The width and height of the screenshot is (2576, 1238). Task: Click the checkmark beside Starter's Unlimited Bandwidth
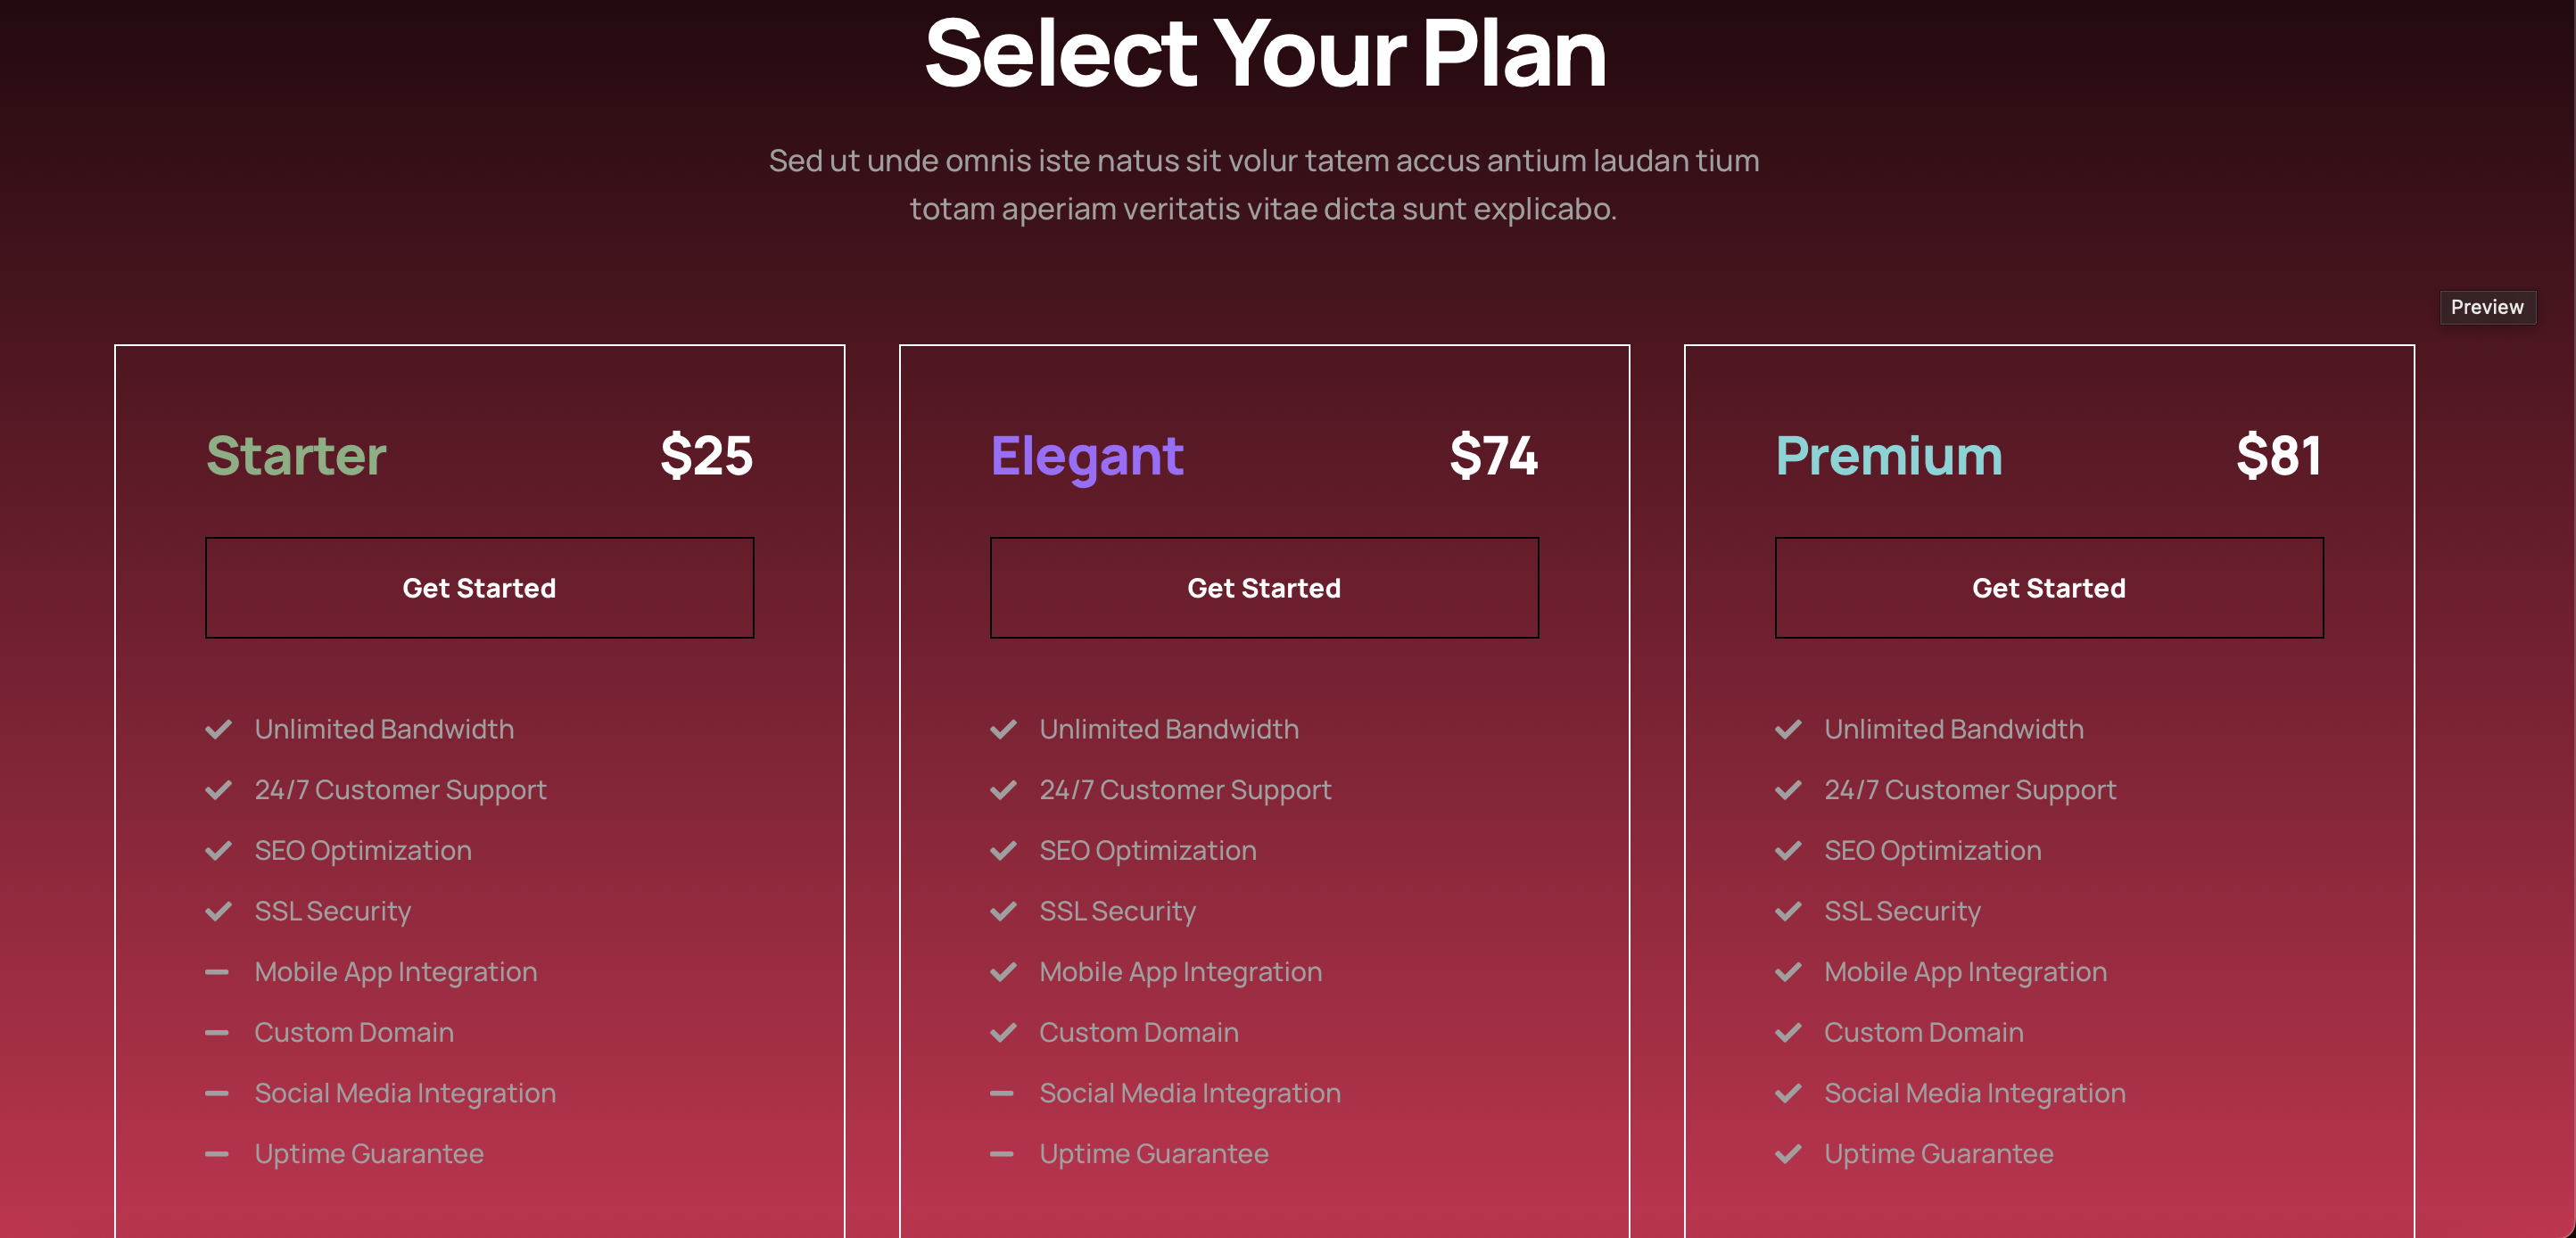(x=219, y=730)
